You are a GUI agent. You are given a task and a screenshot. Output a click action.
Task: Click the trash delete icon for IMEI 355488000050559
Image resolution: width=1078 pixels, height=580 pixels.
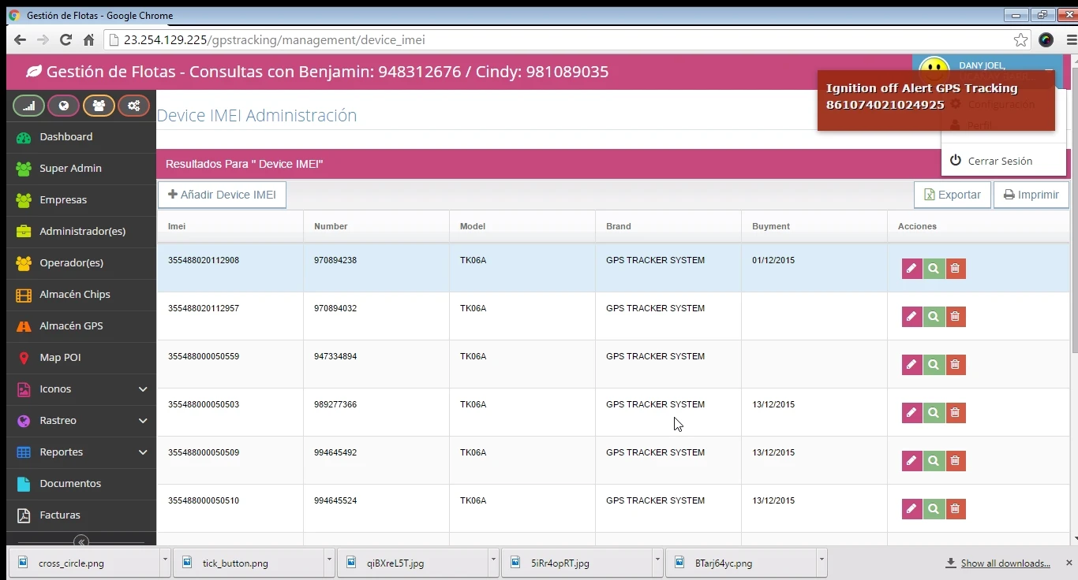click(956, 365)
